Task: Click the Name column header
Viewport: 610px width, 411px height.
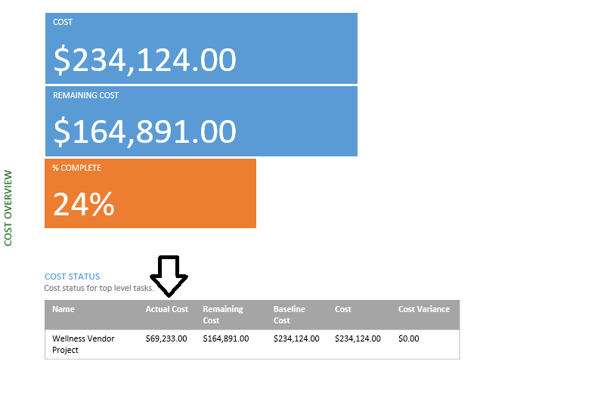Action: [x=63, y=309]
